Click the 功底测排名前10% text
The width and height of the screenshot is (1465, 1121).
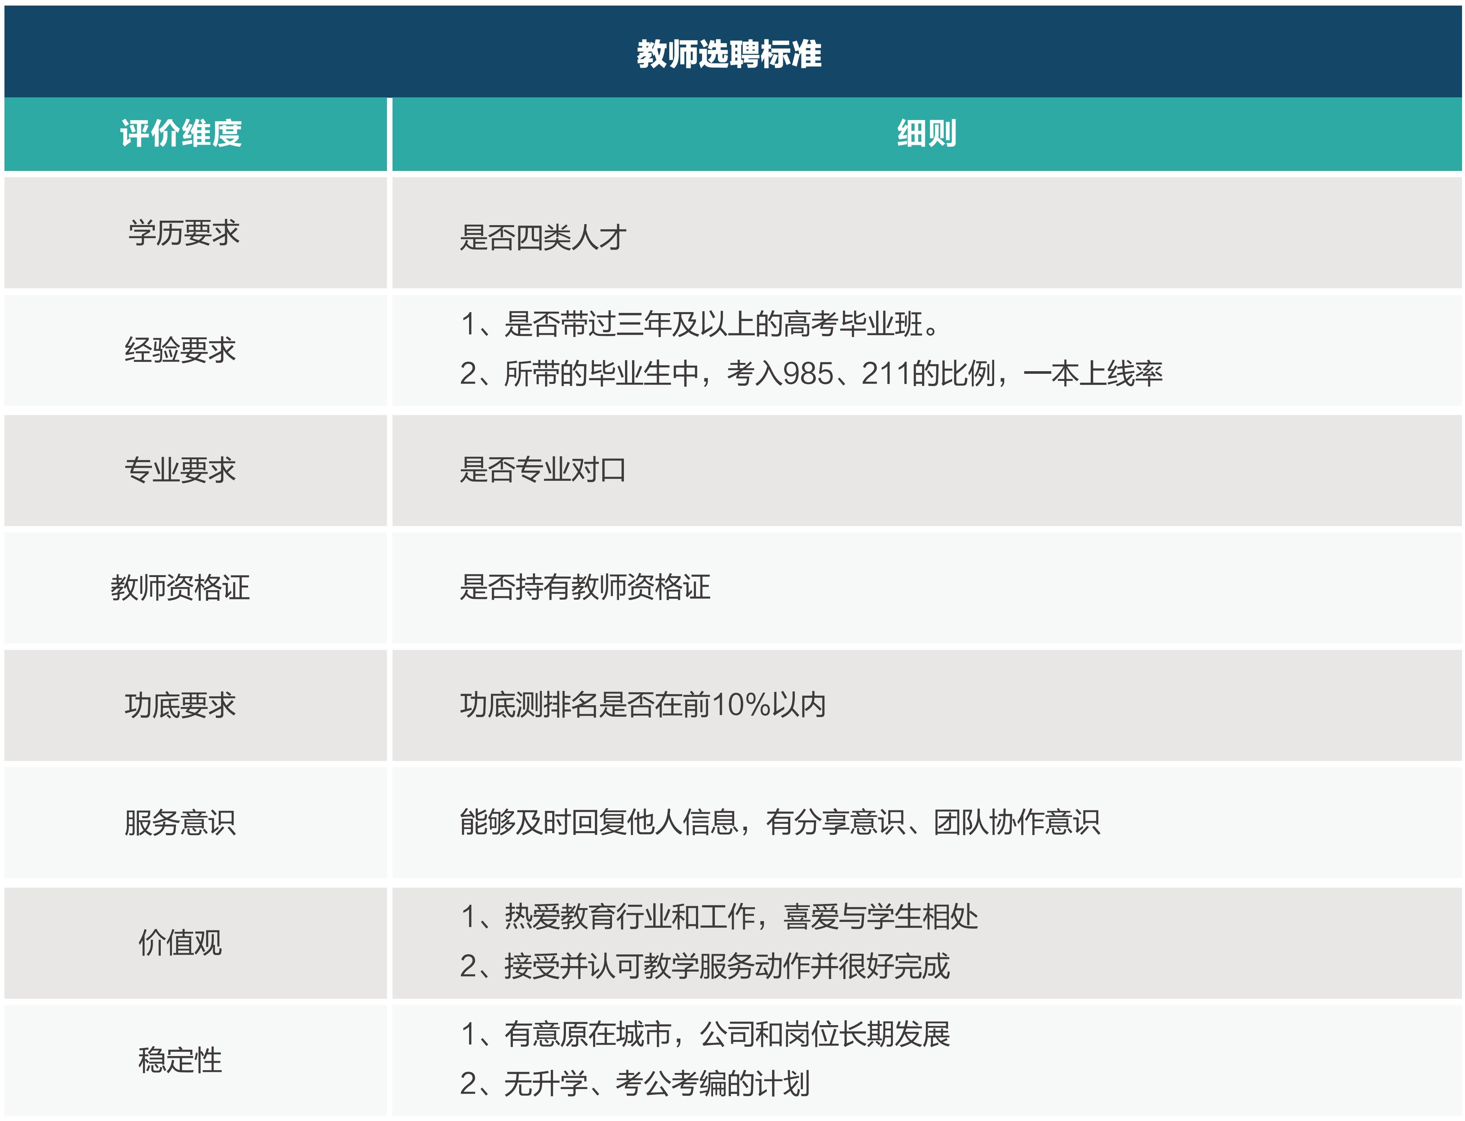(643, 705)
